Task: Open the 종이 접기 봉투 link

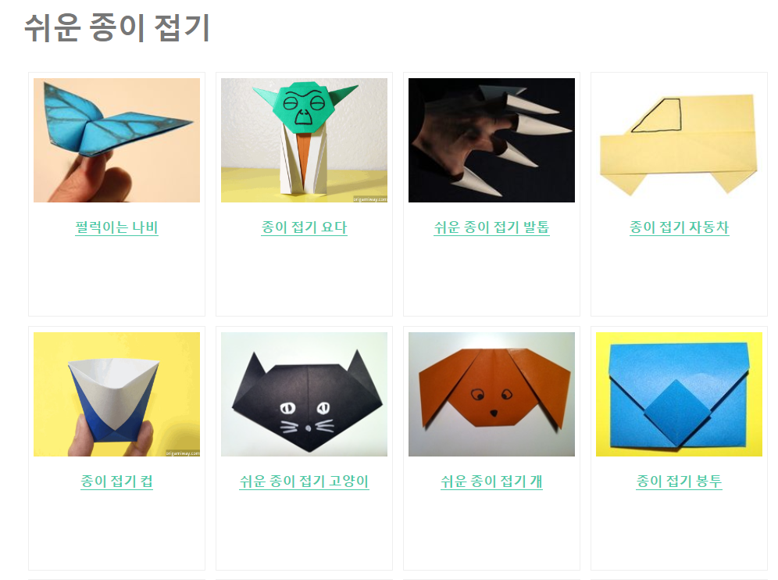Action: pos(680,482)
